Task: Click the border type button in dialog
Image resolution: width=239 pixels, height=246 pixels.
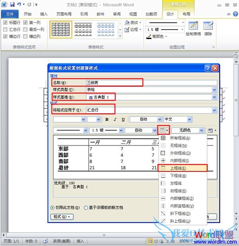Action: tap(162, 130)
